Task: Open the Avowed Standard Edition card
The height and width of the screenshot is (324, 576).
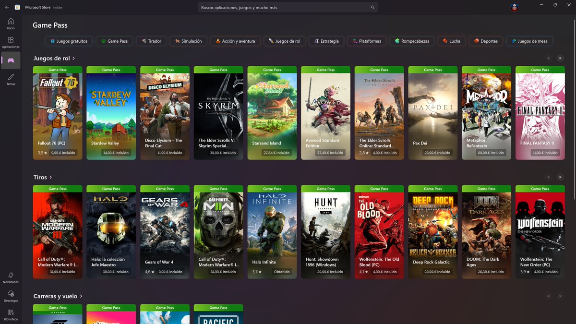Action: click(325, 113)
